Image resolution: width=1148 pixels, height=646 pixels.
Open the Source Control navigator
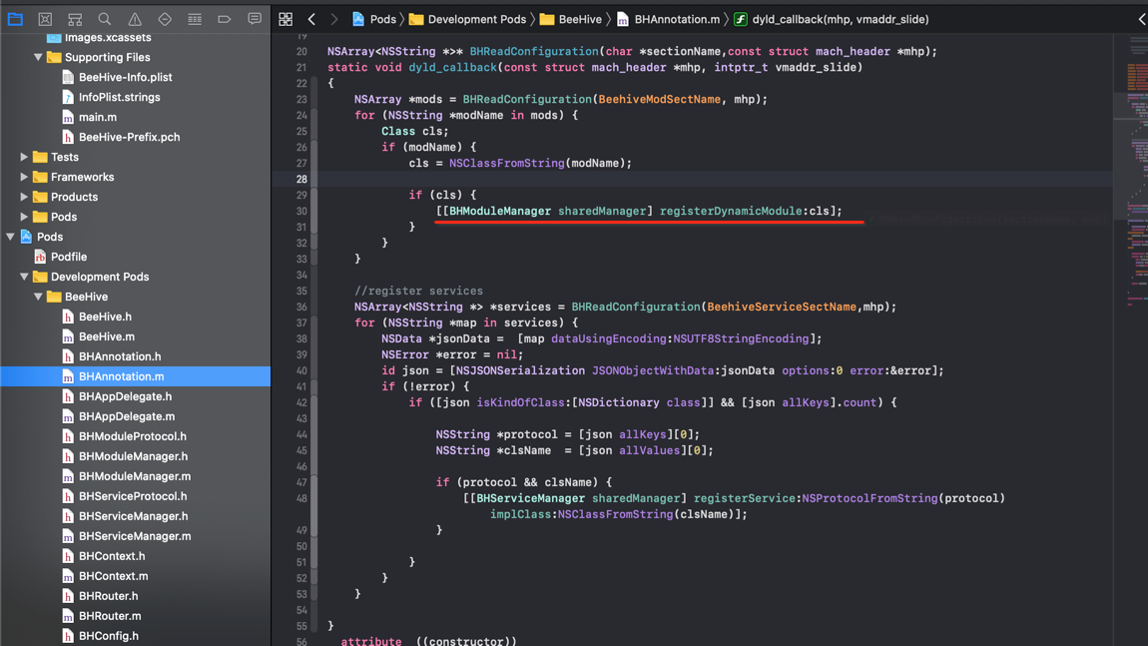pyautogui.click(x=45, y=19)
